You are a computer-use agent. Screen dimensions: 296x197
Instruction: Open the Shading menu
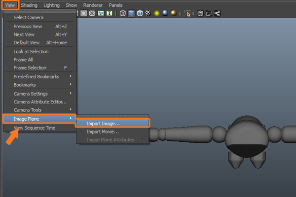tap(29, 4)
